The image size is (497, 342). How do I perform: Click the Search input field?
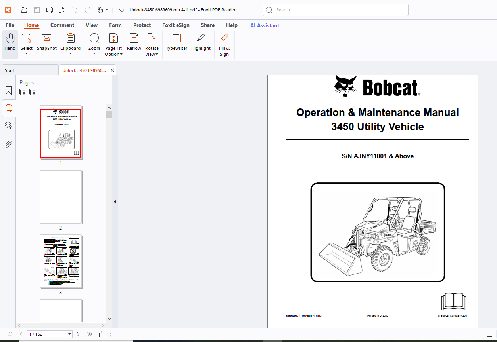click(x=335, y=10)
